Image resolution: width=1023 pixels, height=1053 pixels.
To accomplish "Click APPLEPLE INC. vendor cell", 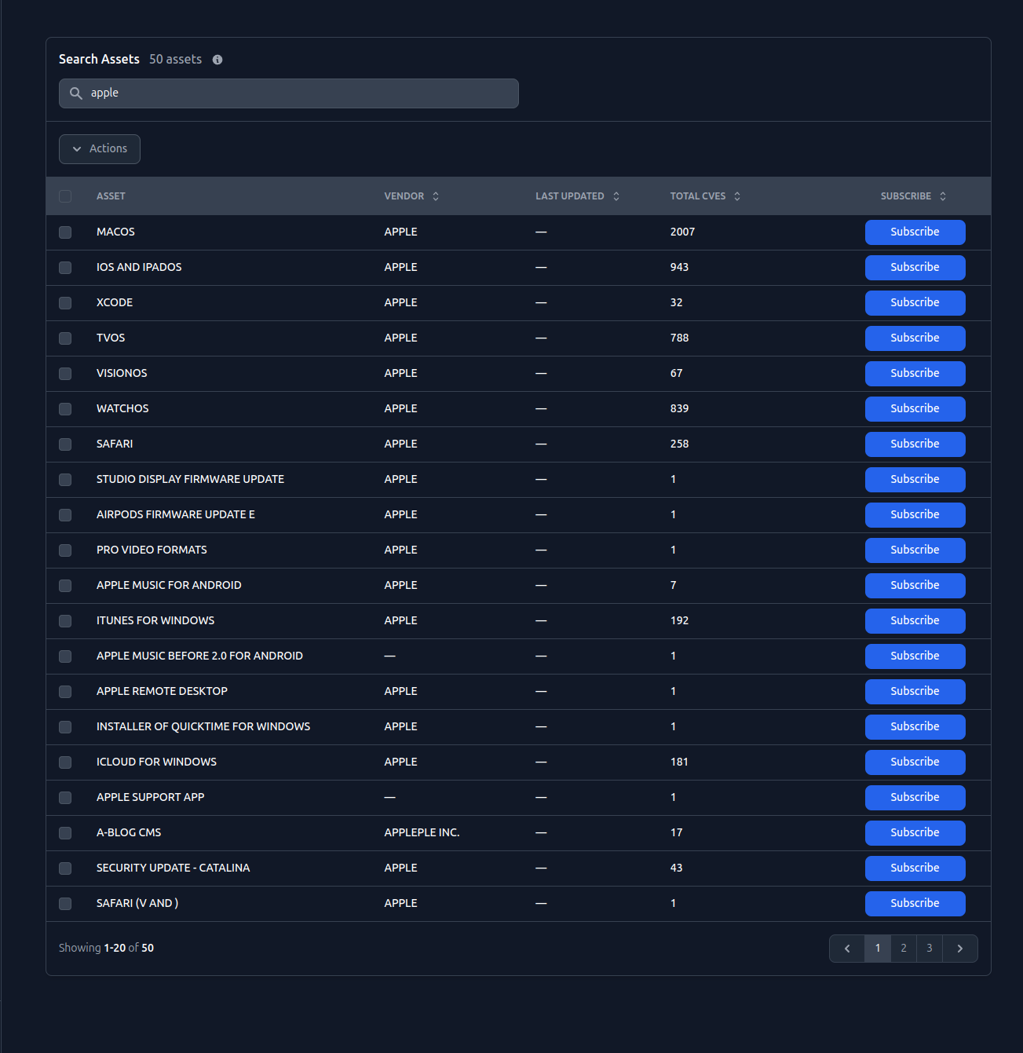I will click(x=422, y=833).
